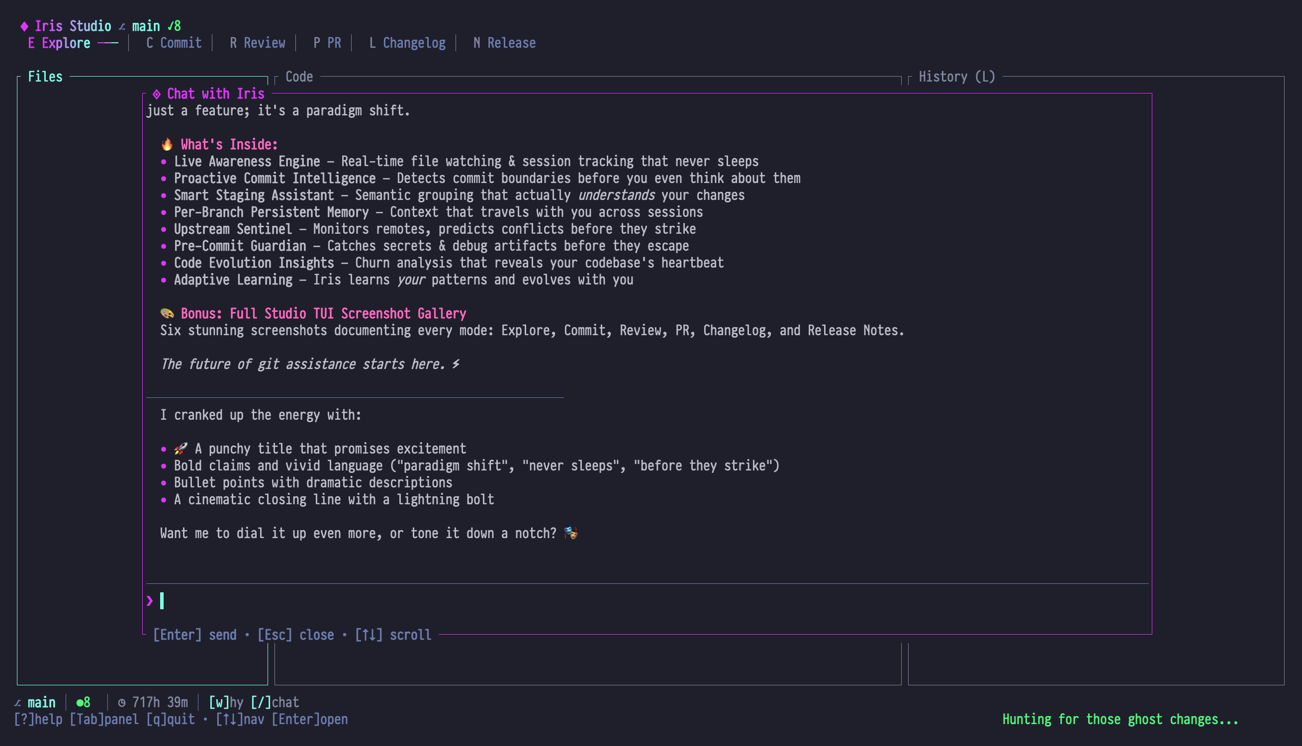Click the [Enter] send hint
The height and width of the screenshot is (746, 1302).
coord(194,635)
